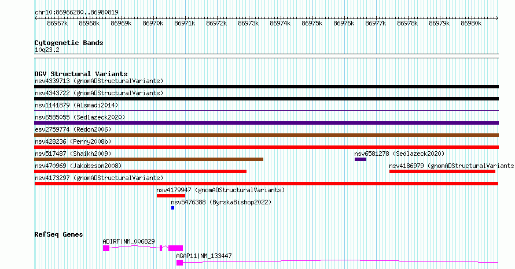Open the nsv4343722 label text
The height and width of the screenshot is (269, 515).
coord(99,93)
